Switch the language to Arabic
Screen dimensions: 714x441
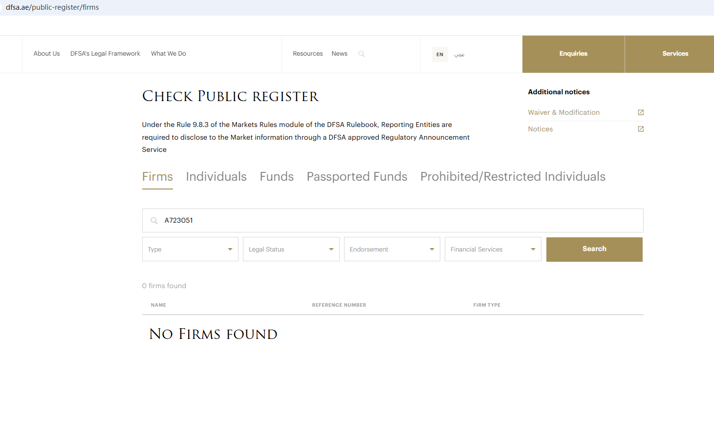(459, 54)
